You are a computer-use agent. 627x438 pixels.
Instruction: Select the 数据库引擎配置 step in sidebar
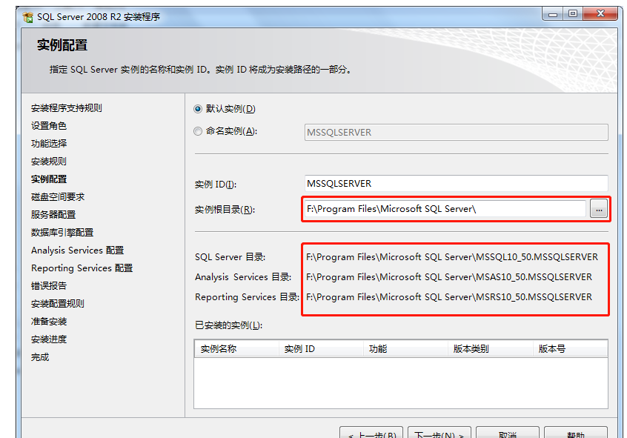coord(62,233)
